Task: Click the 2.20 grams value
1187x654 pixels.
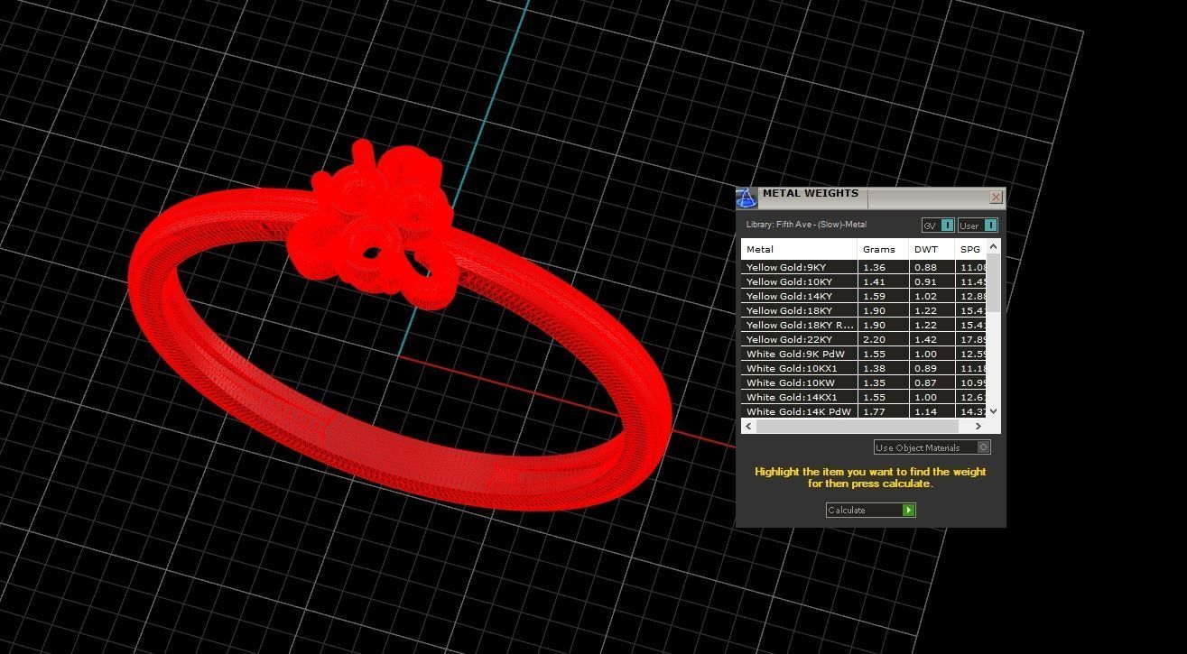Action: [x=874, y=340]
